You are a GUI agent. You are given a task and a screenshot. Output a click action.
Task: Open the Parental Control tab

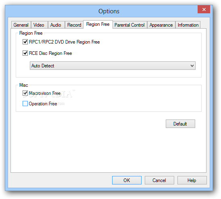(x=129, y=25)
